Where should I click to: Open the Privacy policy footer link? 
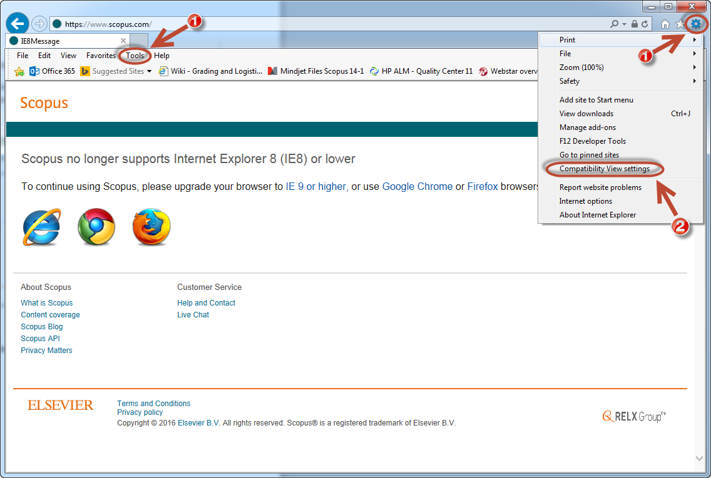point(140,412)
